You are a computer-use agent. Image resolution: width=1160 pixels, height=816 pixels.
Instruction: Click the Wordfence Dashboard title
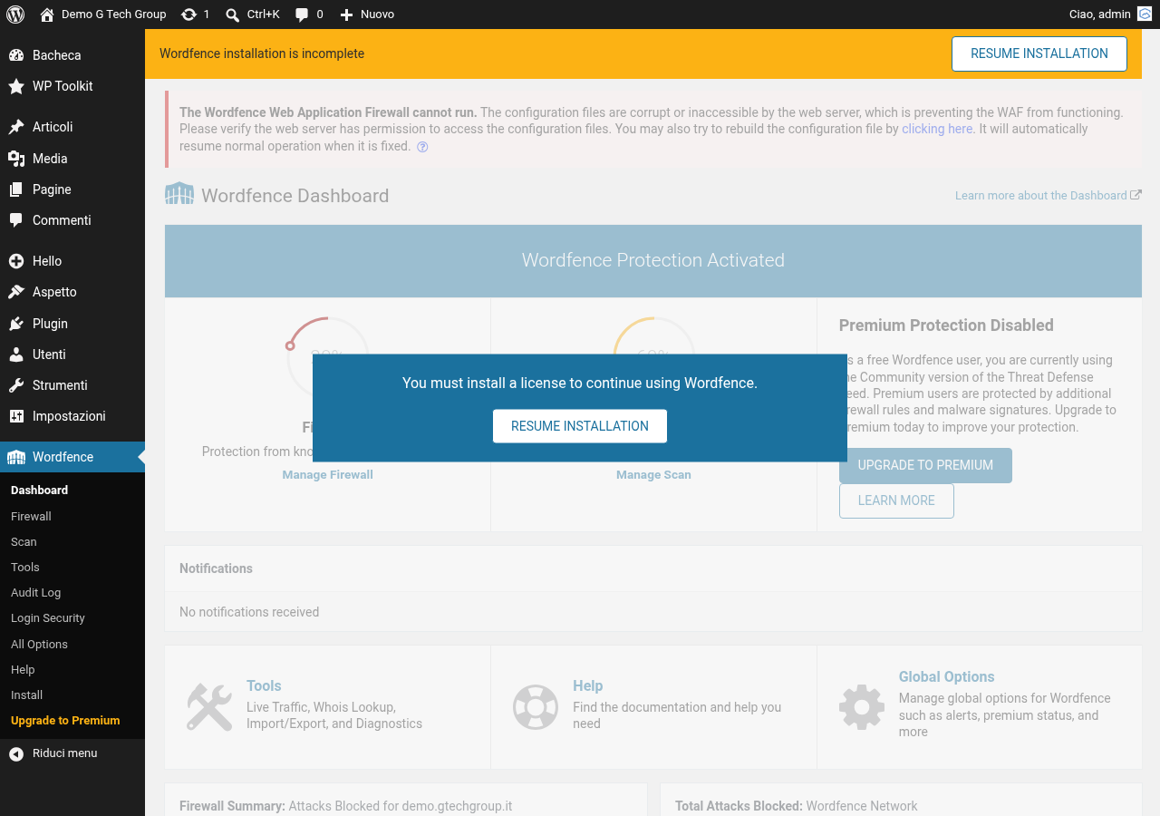tap(295, 196)
